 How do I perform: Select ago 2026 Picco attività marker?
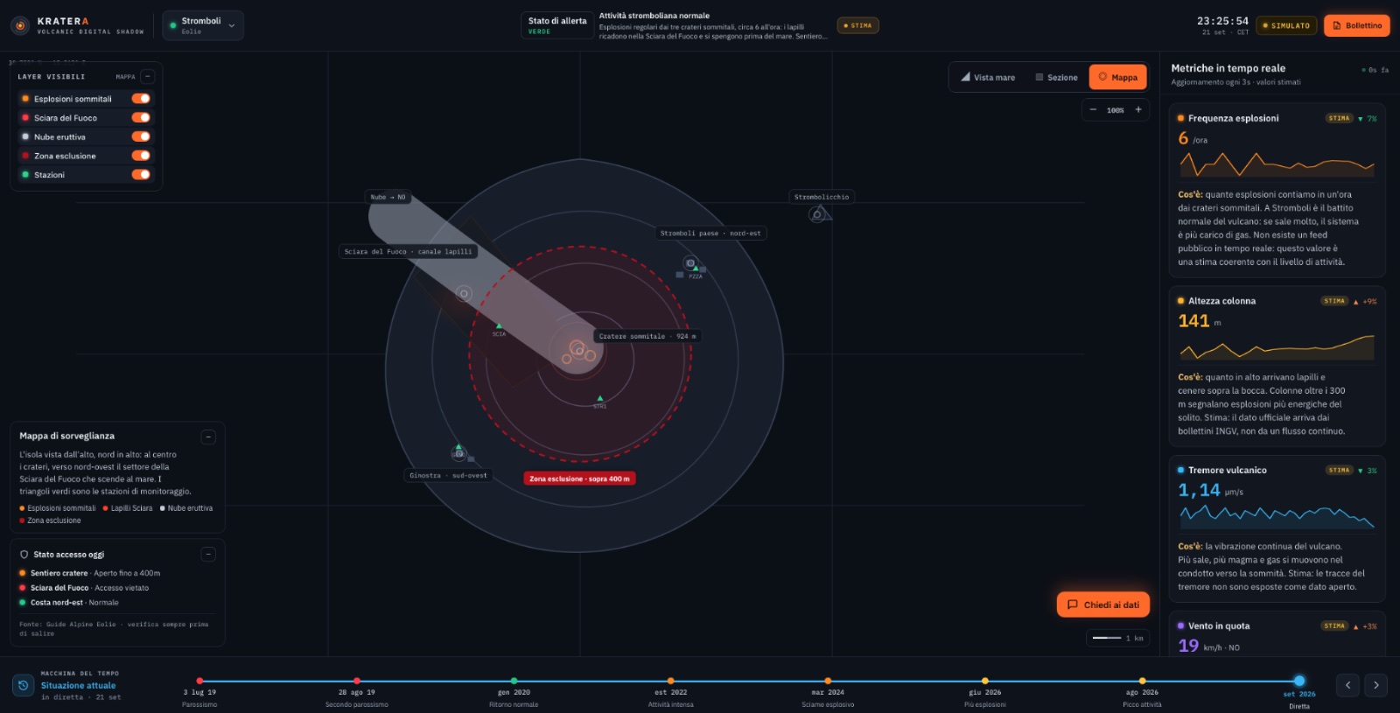click(x=1142, y=681)
